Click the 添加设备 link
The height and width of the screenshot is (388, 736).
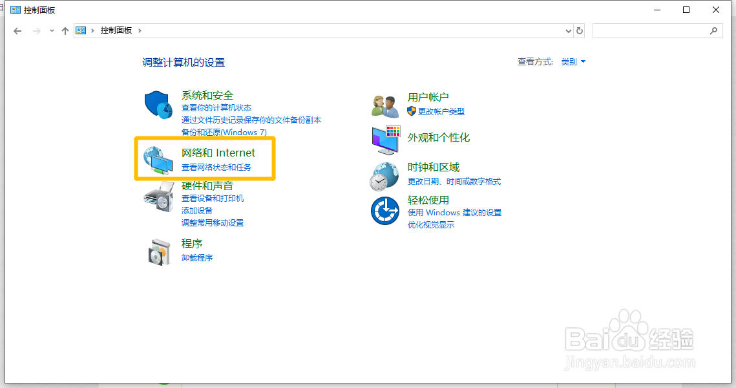pos(197,210)
